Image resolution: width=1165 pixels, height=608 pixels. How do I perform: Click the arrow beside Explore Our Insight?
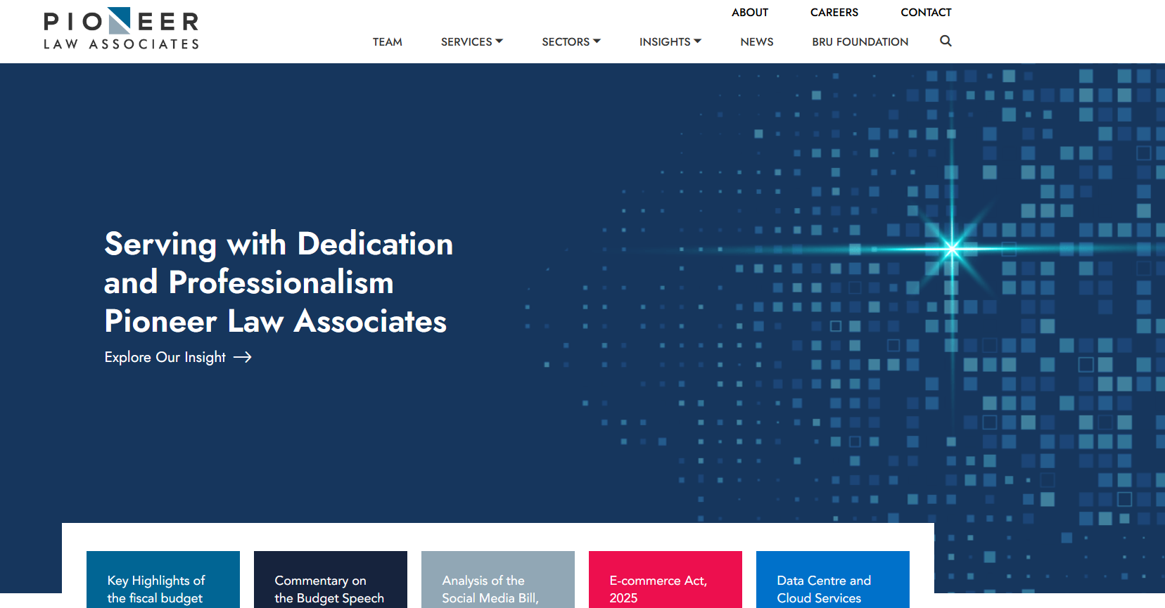click(x=243, y=357)
